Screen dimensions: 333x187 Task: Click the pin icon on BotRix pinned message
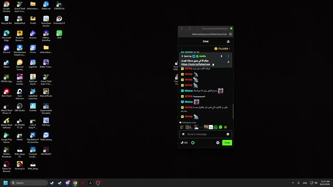click(221, 56)
